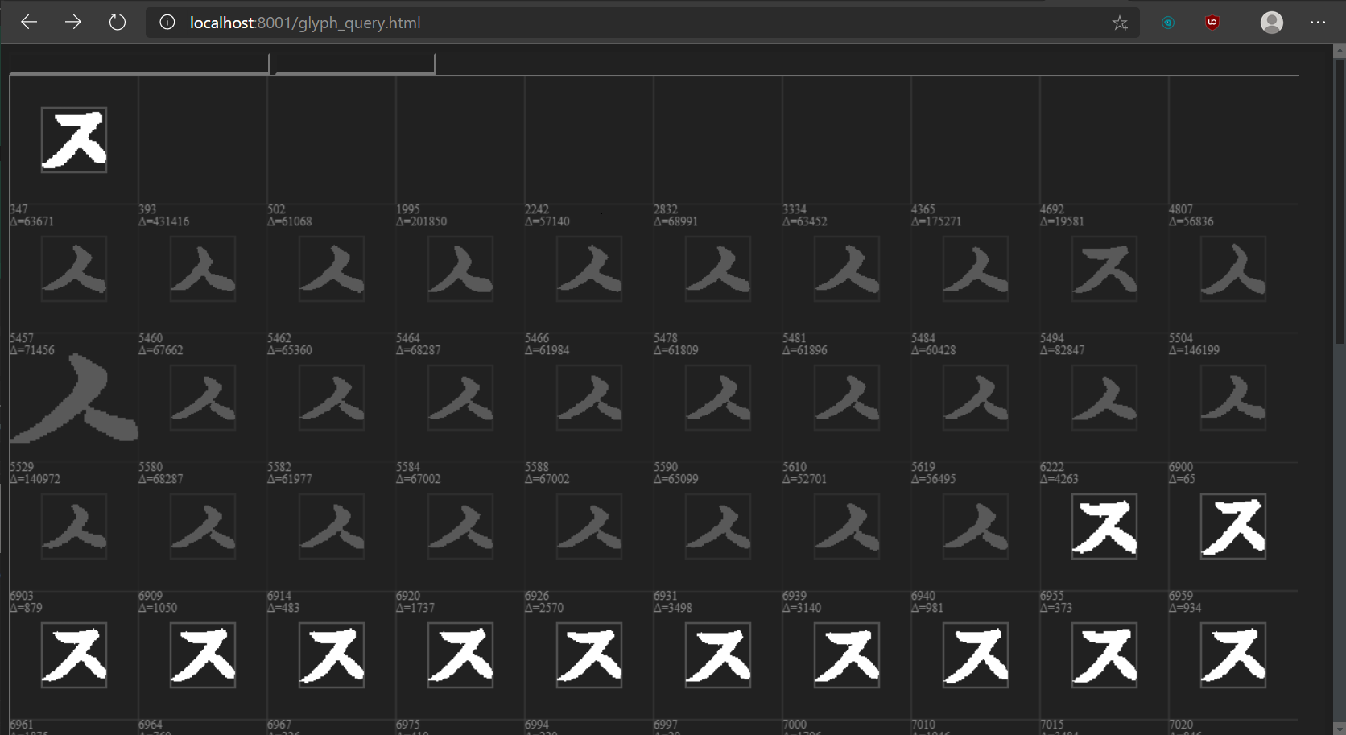
Task: Select gray ス glyph labeled 4692
Action: coord(1104,269)
